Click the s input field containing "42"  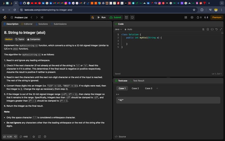tap(168, 100)
